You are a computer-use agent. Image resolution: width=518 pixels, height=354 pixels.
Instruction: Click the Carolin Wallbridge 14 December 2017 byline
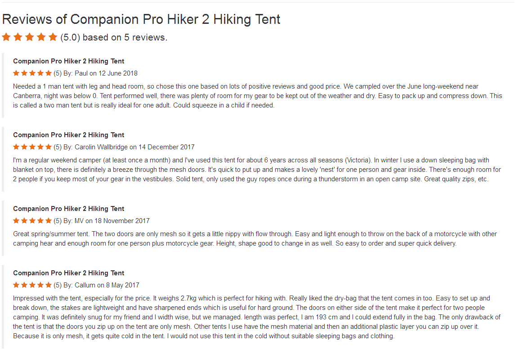click(x=129, y=147)
